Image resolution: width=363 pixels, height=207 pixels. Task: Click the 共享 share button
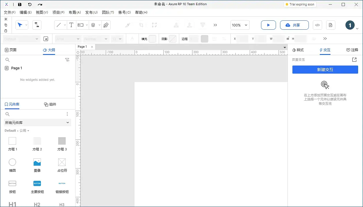coord(294,25)
